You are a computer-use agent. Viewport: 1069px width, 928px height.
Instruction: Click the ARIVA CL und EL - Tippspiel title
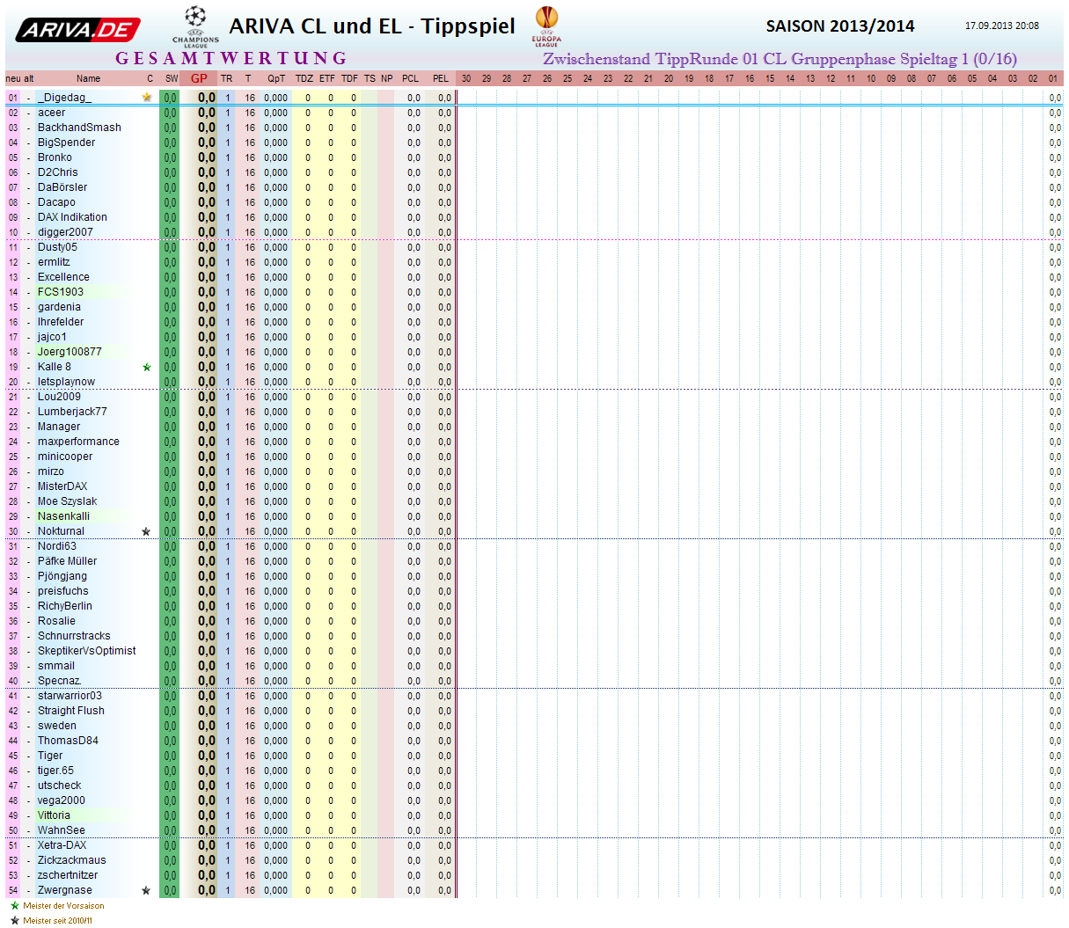coord(372,26)
